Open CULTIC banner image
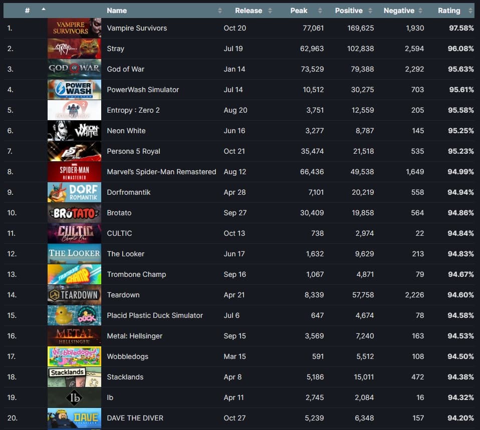 point(74,233)
